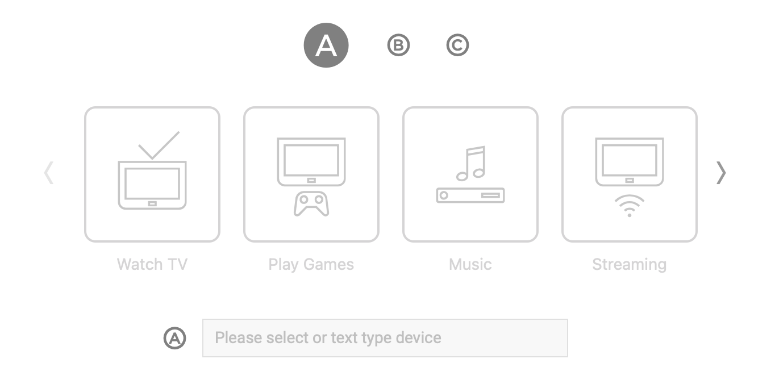This screenshot has width=775, height=392.
Task: Click the stereo receiver graphic in Music
Action: click(470, 195)
